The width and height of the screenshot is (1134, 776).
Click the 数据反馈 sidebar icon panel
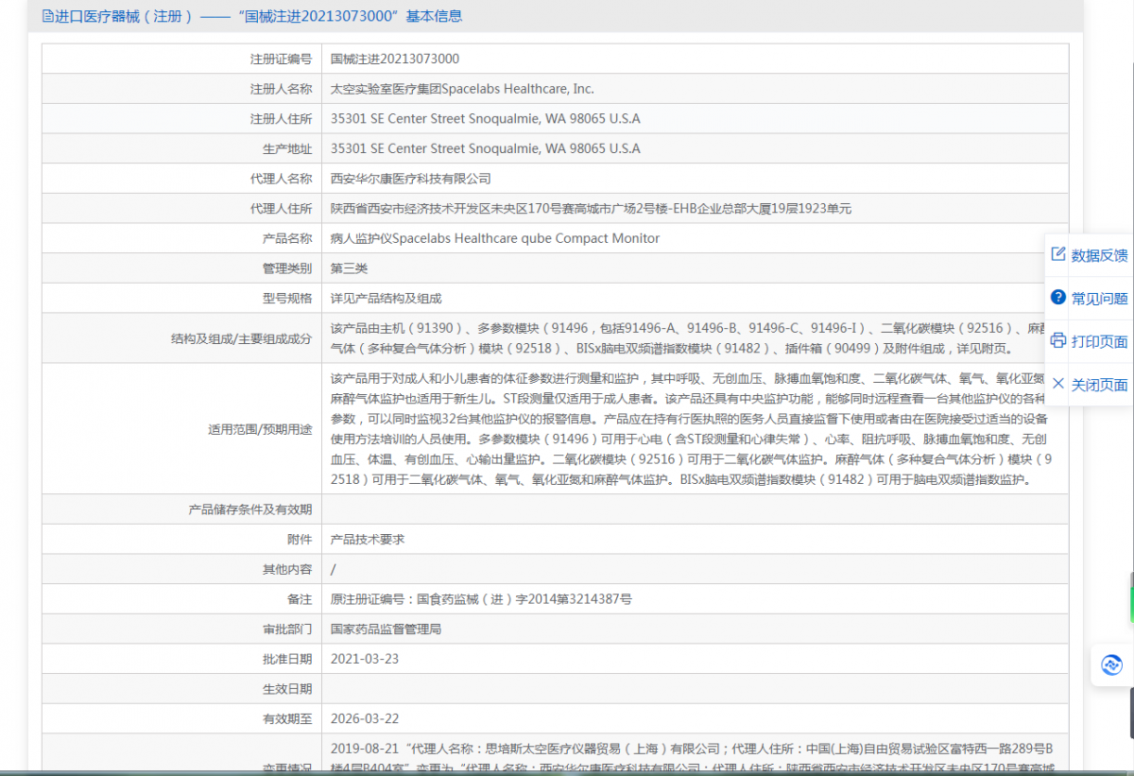pyautogui.click(x=1087, y=254)
